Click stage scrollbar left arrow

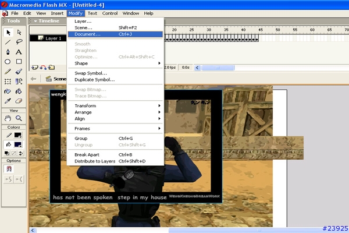[33, 230]
